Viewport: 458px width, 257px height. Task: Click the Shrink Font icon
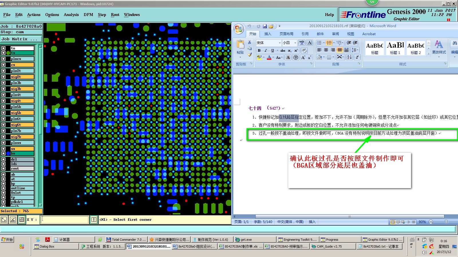(x=309, y=57)
